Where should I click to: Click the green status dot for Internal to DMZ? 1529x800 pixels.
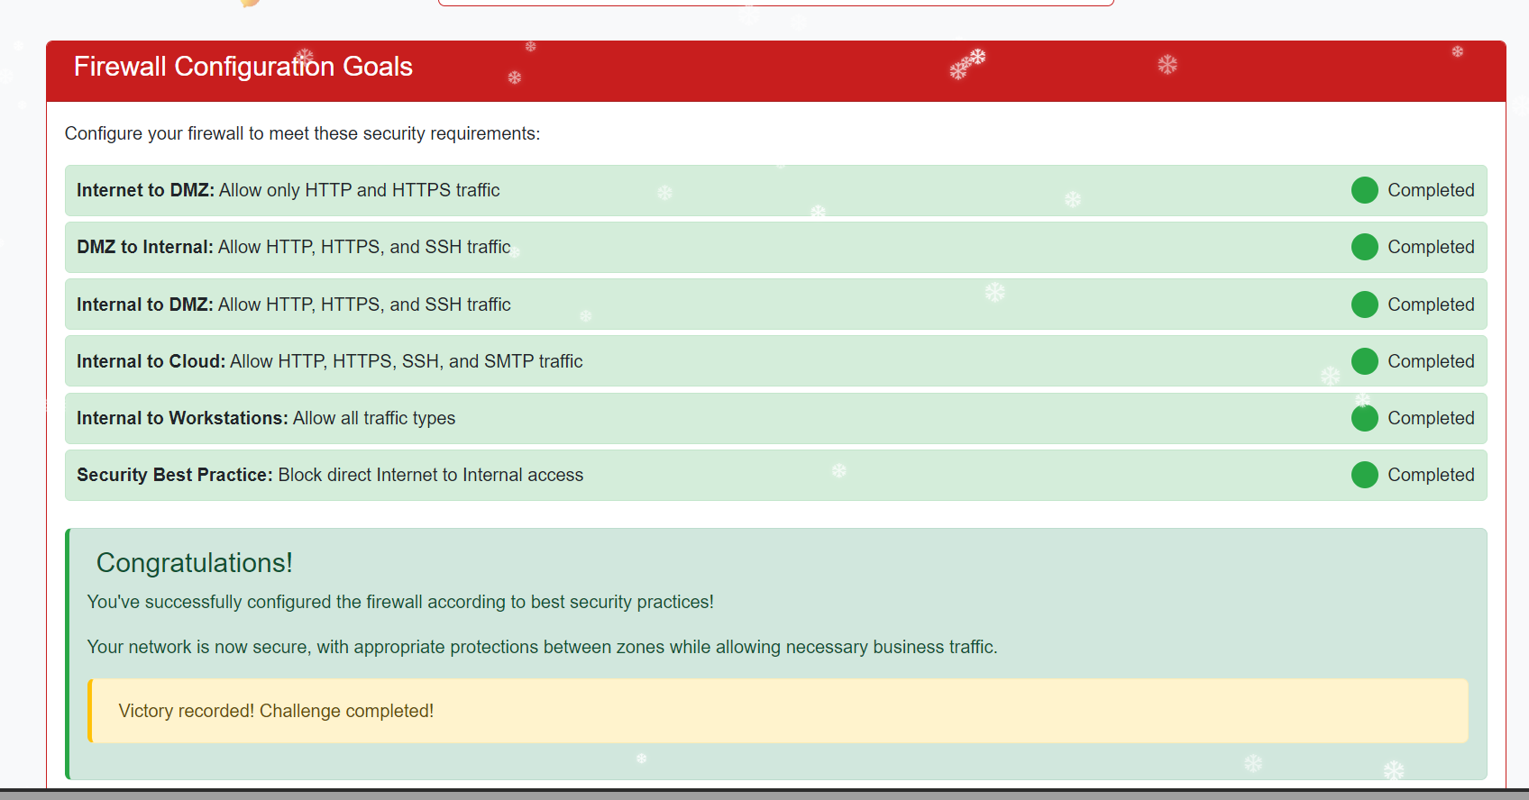coord(1364,305)
